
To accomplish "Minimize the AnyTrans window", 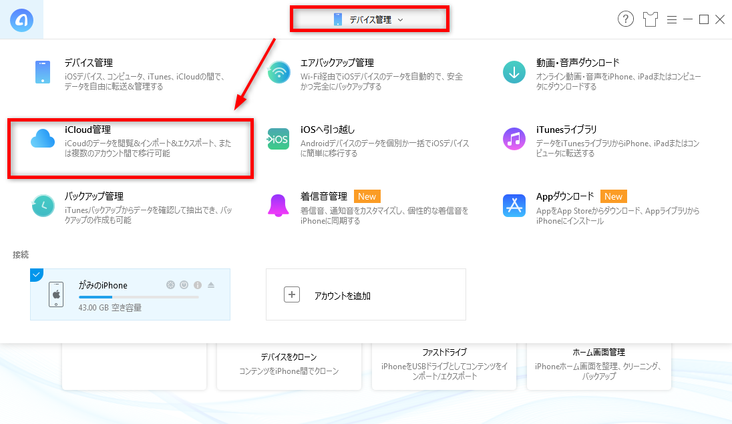I will click(x=688, y=19).
